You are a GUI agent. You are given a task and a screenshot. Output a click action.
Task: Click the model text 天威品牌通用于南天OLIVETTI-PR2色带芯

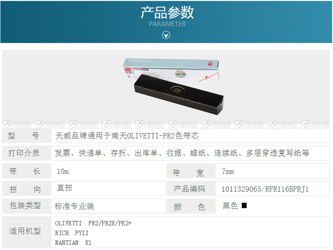[x=127, y=136]
